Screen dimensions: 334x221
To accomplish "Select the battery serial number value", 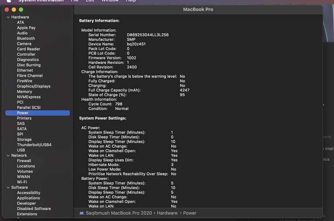I will tap(147, 35).
